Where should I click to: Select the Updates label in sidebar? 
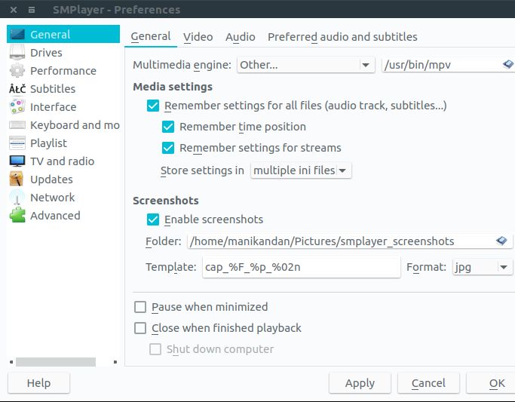tap(51, 180)
